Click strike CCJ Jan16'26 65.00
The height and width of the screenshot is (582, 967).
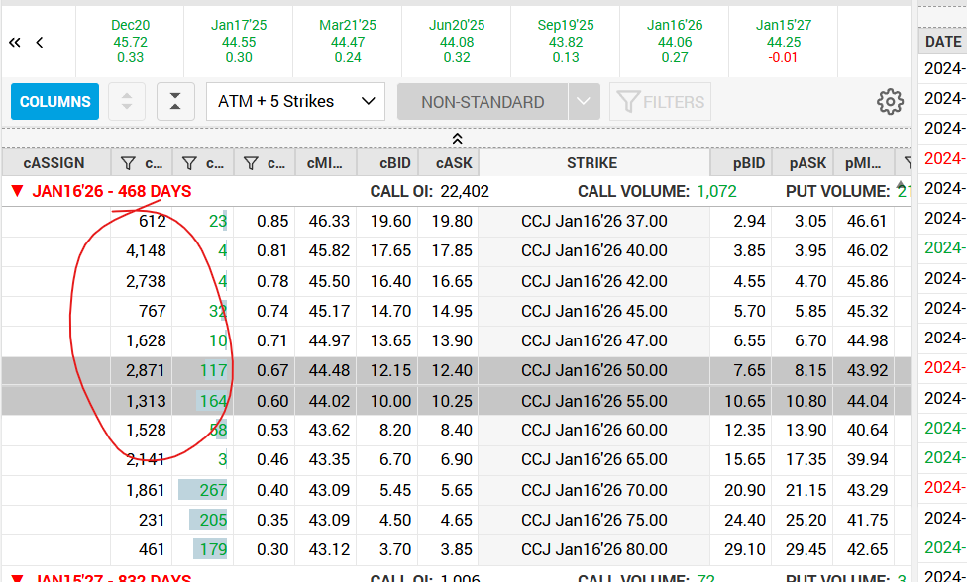tap(593, 459)
